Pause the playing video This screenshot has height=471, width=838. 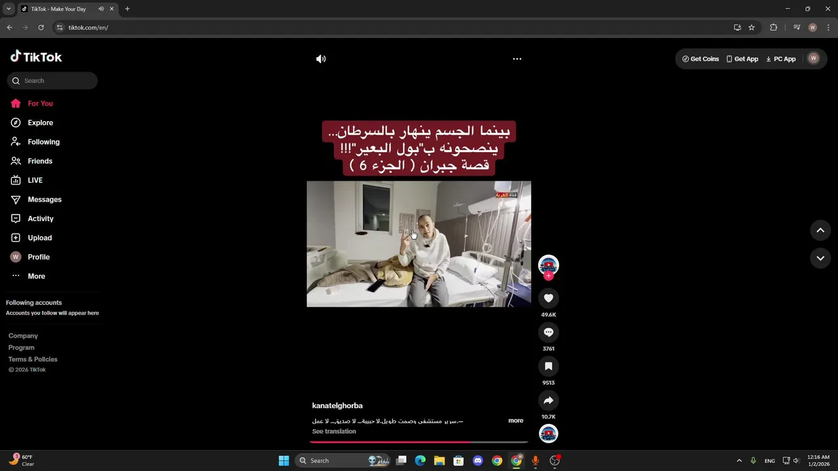(x=419, y=244)
